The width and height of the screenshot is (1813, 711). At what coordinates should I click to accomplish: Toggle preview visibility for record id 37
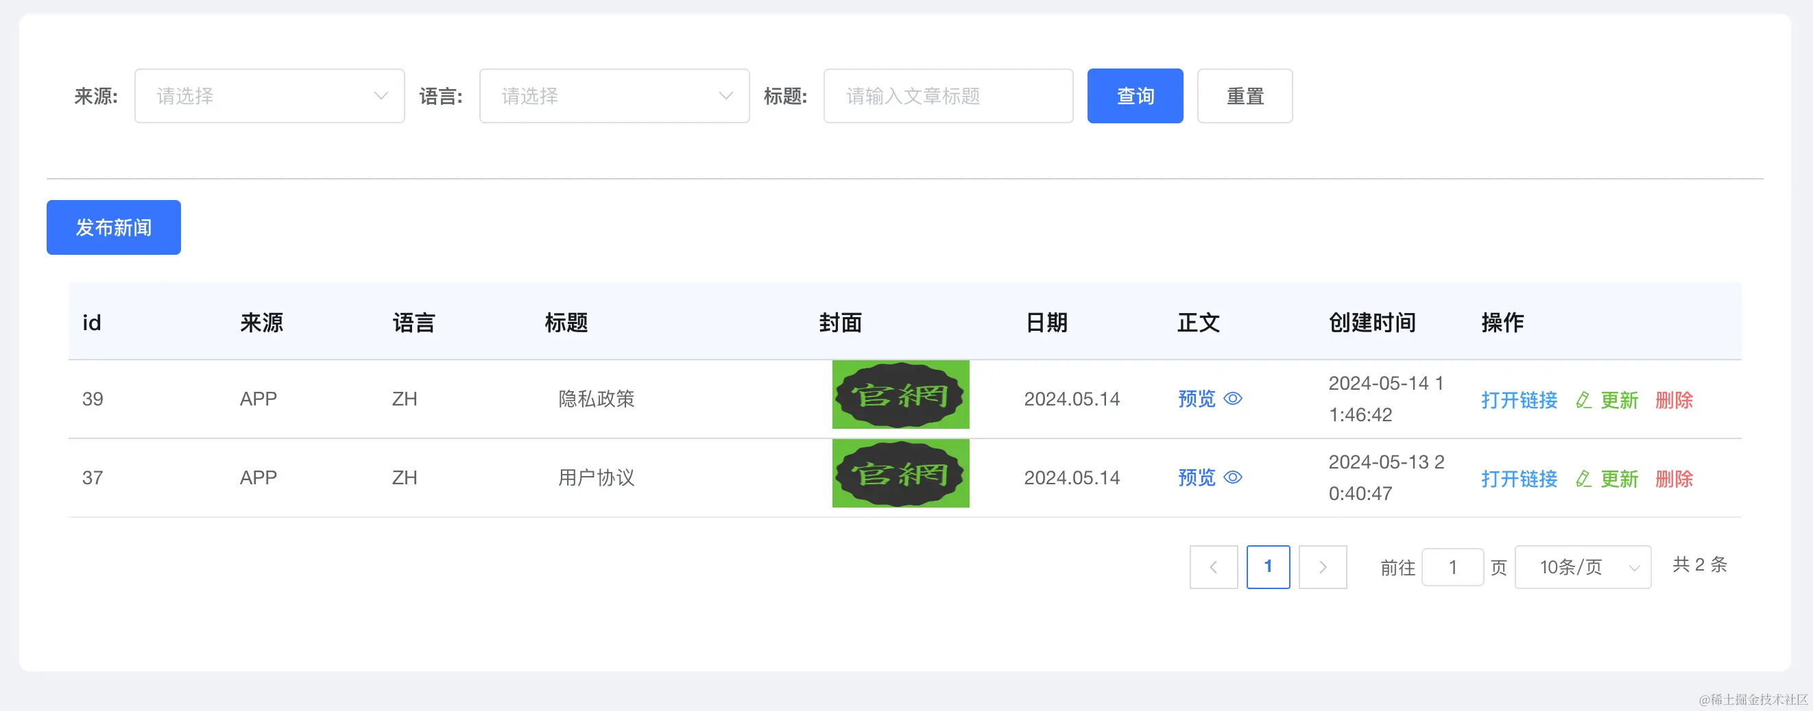(1233, 477)
